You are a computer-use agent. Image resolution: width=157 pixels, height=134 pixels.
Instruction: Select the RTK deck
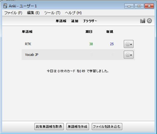pos(28,44)
